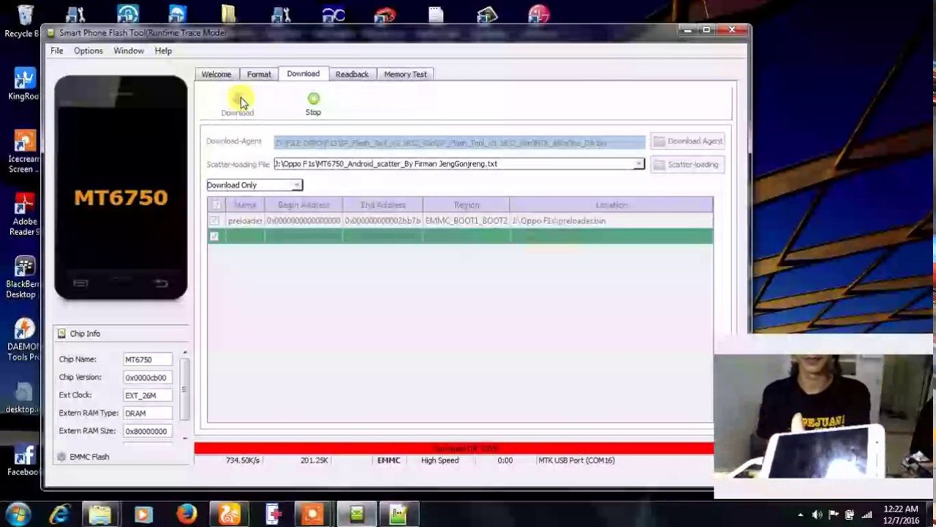
Task: Click the Download Agent browse button
Action: click(x=687, y=141)
